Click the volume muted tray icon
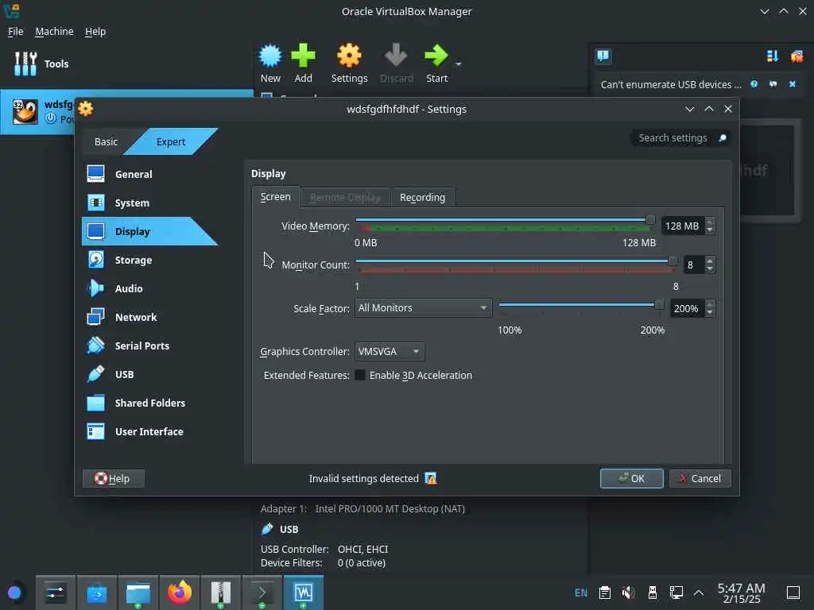This screenshot has height=610, width=814. point(628,593)
